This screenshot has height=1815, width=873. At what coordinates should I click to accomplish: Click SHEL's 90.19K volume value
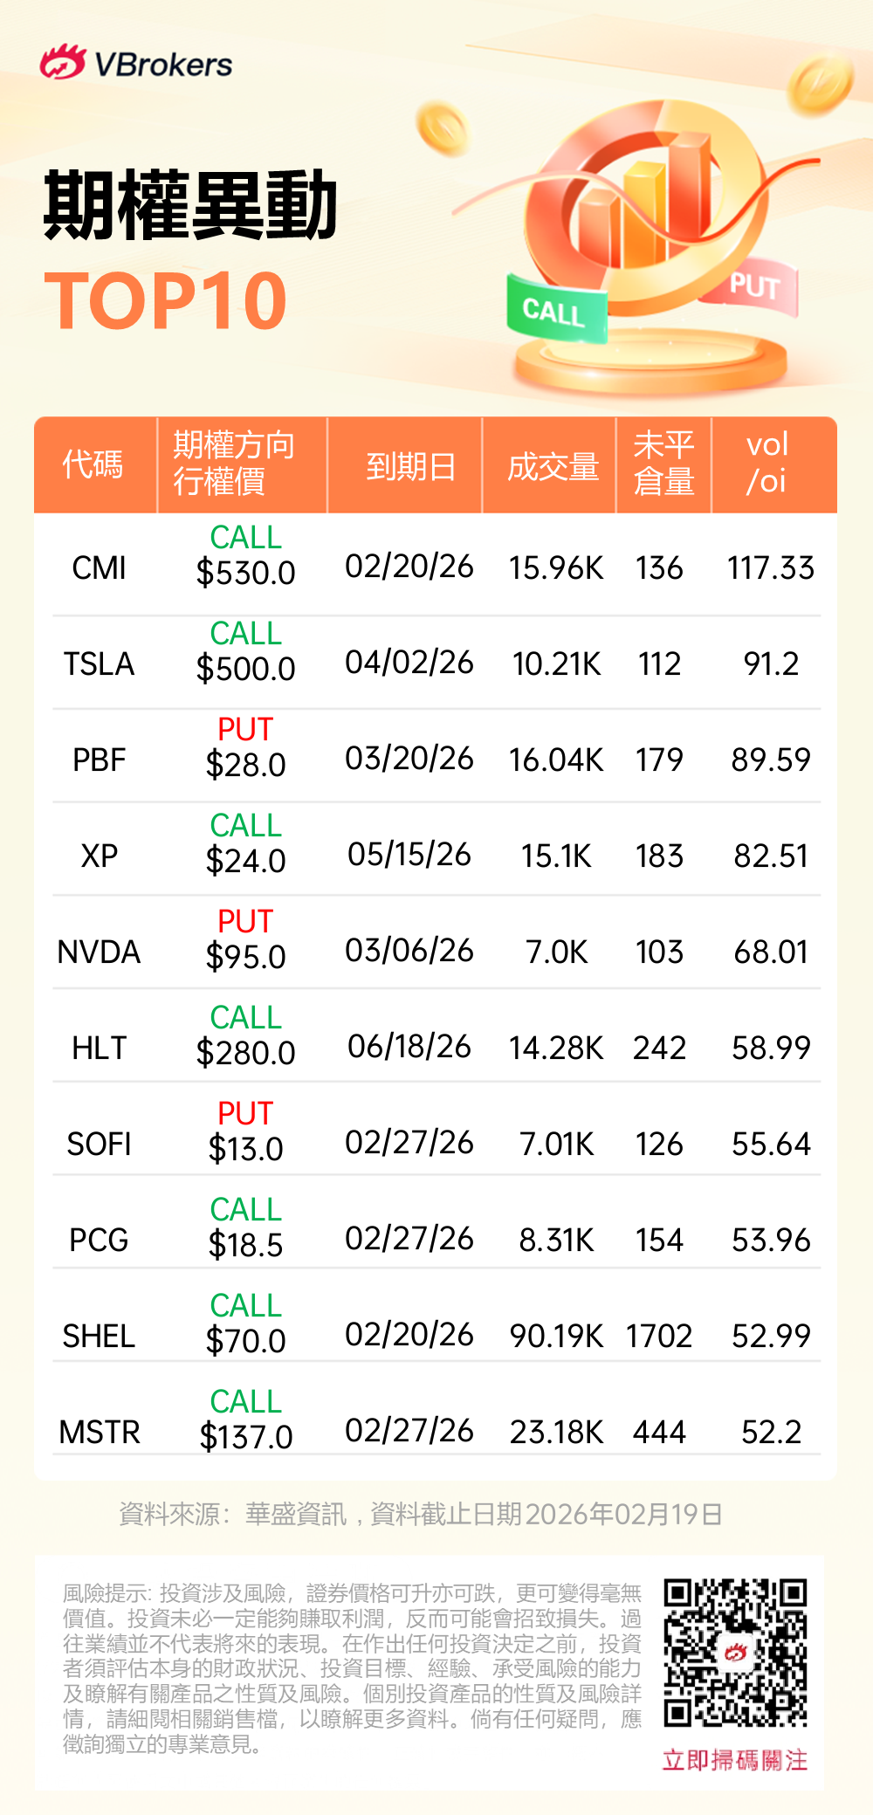coord(556,1337)
